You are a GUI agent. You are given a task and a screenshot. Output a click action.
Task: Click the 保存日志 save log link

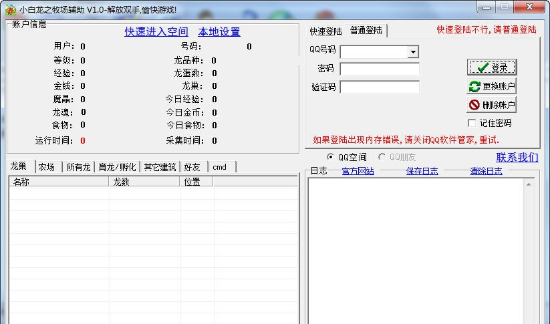tap(422, 171)
